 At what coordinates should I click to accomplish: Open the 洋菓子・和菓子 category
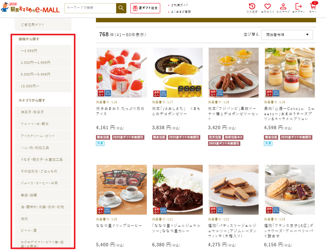coord(43,112)
